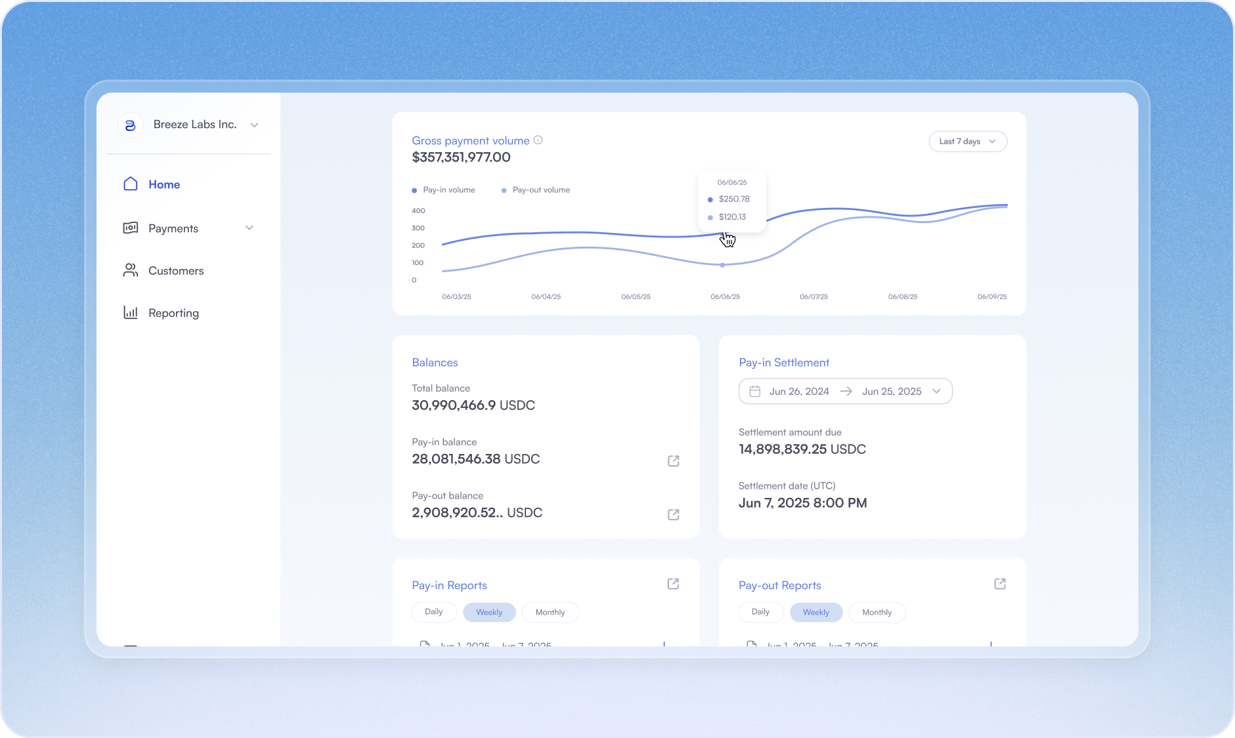The height and width of the screenshot is (738, 1235).
Task: Expand the Breeze Labs Inc. account switcher
Action: [255, 125]
